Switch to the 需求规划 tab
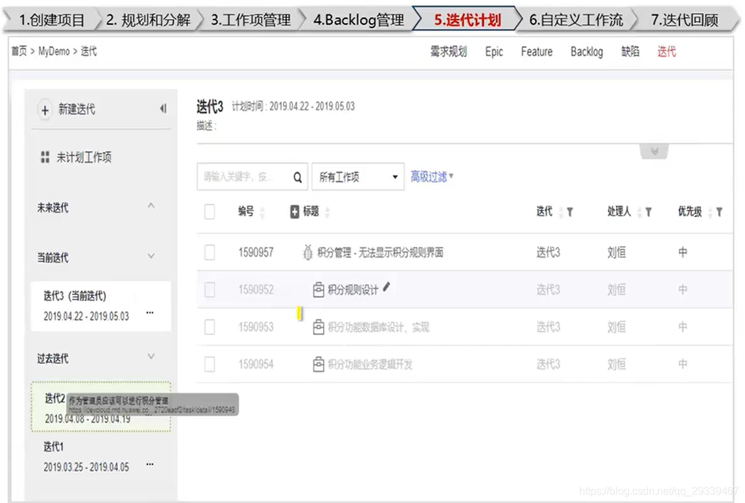Screen dimensions: 745x503 coord(449,51)
